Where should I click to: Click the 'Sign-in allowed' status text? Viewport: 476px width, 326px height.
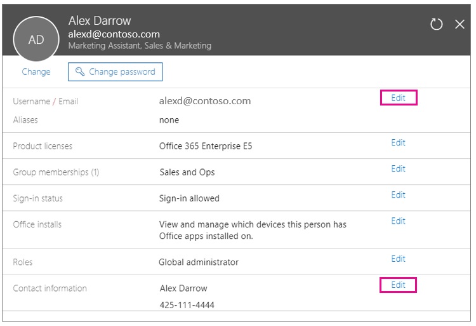tap(189, 198)
